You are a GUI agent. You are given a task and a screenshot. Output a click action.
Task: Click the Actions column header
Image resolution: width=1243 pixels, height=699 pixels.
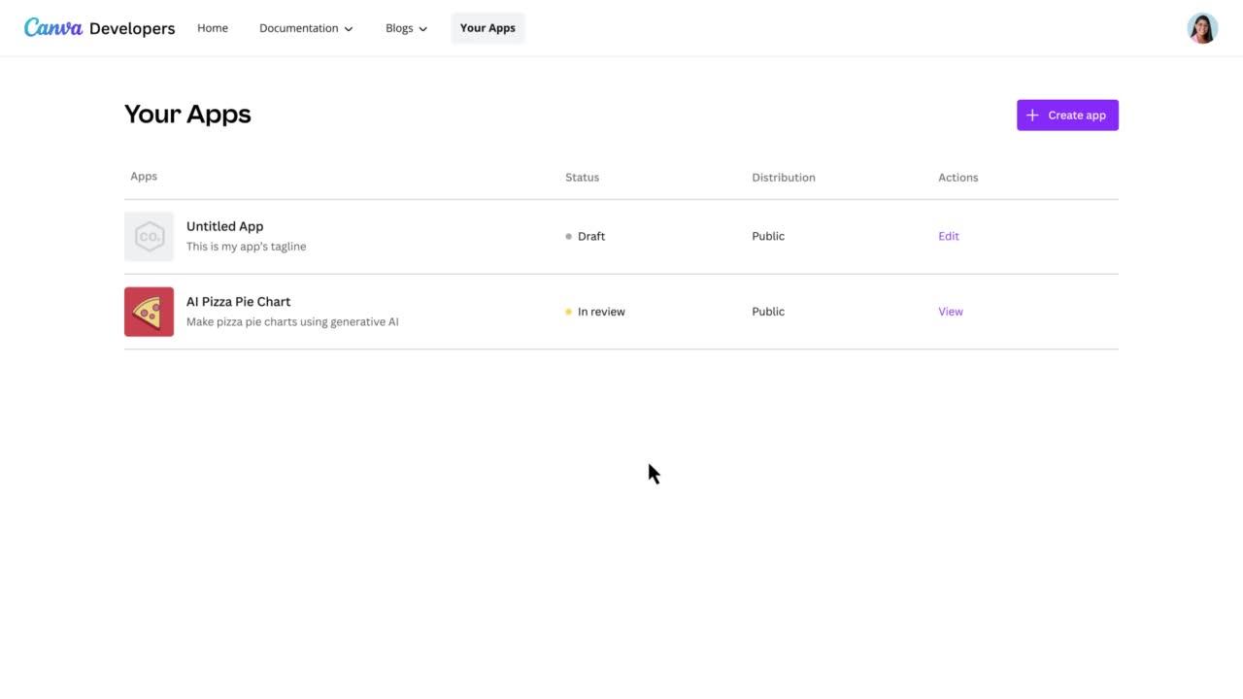pyautogui.click(x=957, y=178)
